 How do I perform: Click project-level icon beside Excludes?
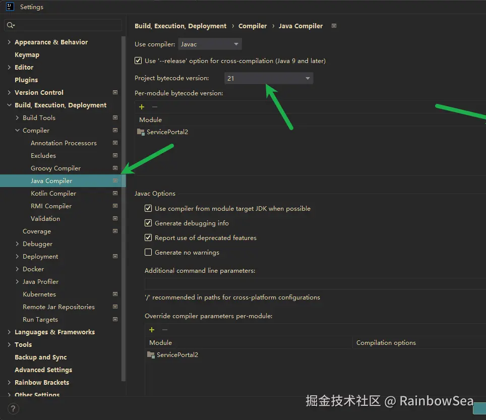point(115,155)
